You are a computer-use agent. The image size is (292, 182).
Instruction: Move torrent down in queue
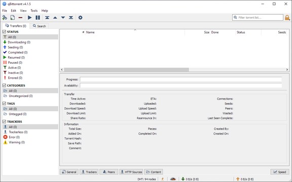63,18
